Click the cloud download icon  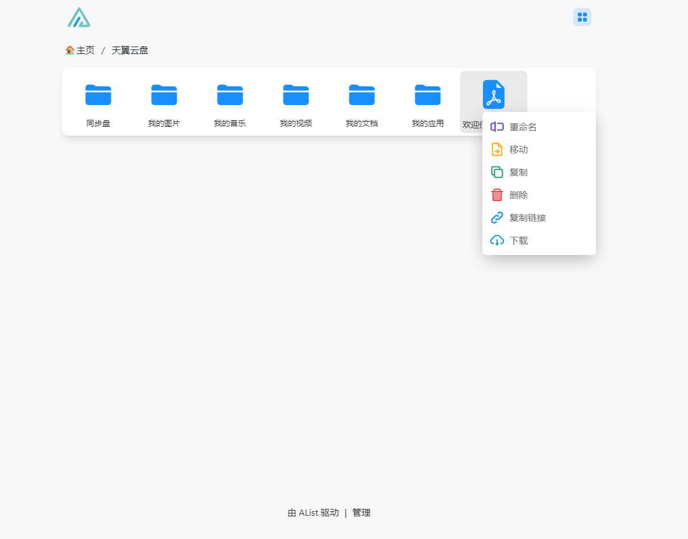tap(497, 240)
